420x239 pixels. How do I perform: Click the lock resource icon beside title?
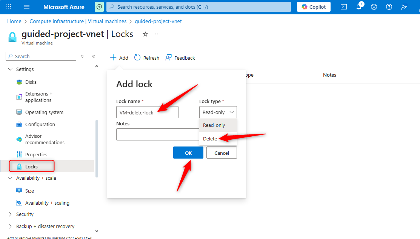(x=12, y=37)
